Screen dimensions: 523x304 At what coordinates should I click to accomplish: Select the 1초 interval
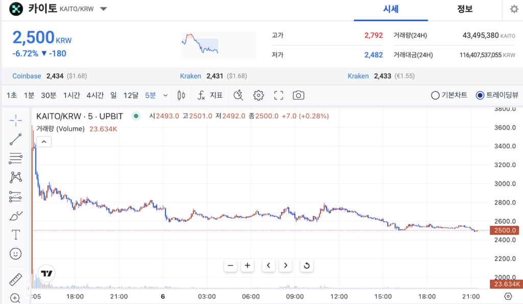click(x=12, y=96)
